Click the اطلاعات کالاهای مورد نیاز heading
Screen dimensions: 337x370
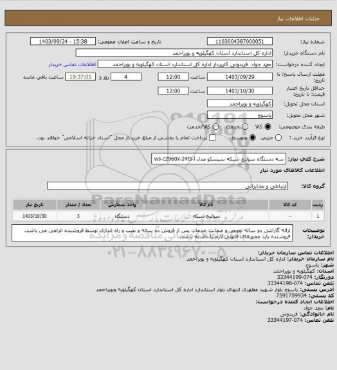(x=292, y=171)
